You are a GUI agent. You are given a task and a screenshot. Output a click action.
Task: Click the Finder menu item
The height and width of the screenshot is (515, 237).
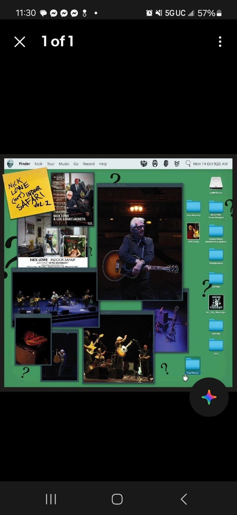[24, 164]
